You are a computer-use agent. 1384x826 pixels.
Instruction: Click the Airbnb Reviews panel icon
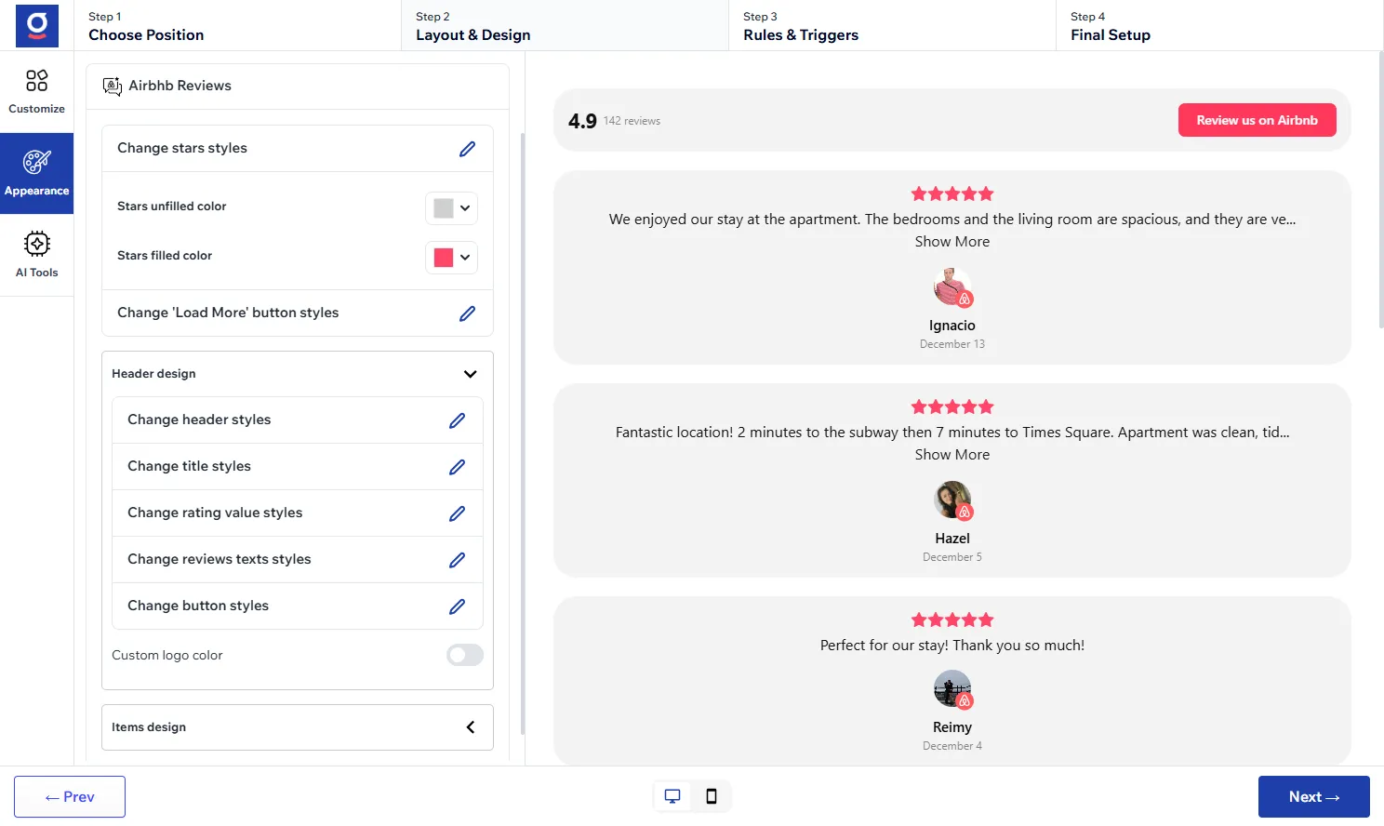pyautogui.click(x=113, y=86)
